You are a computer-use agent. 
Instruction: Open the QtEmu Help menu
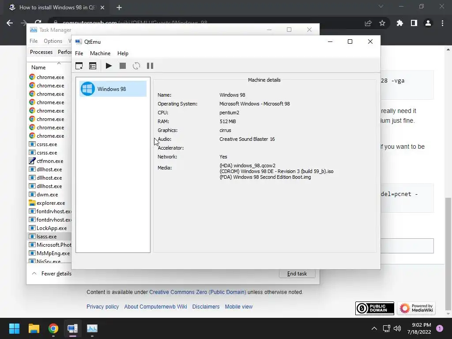[x=123, y=53]
